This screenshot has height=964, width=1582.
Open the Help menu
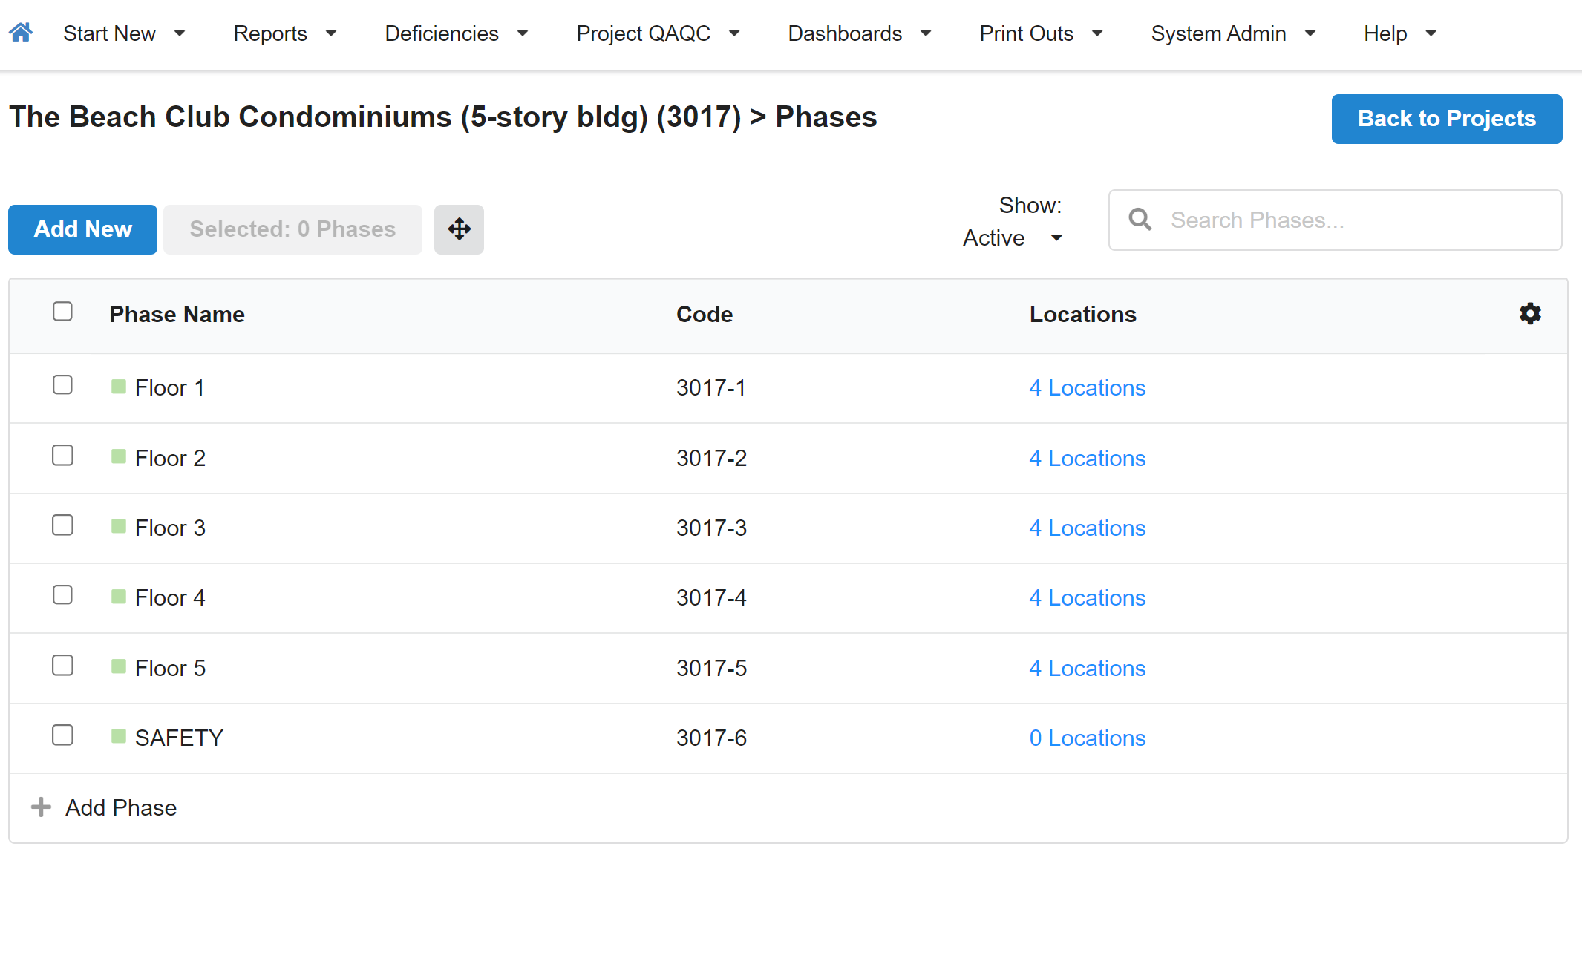point(1401,33)
